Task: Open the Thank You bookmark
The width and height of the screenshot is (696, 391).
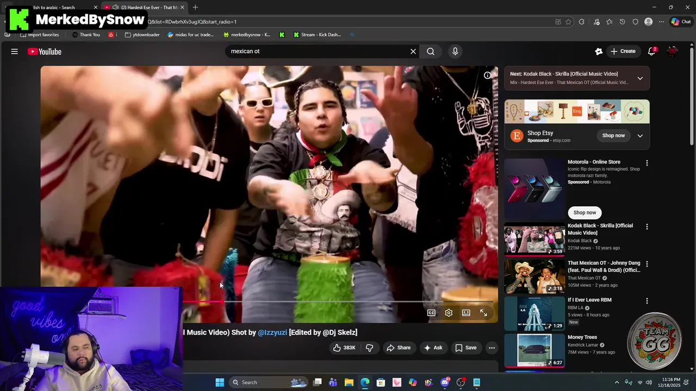Action: tap(86, 35)
